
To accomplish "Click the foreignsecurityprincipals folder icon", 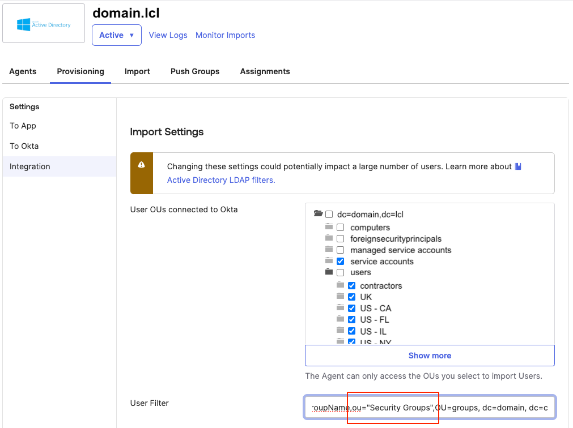I will coord(329,238).
